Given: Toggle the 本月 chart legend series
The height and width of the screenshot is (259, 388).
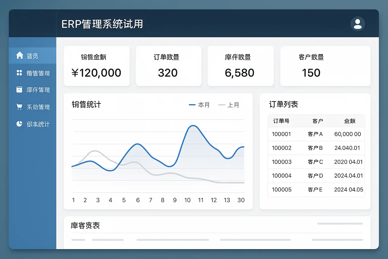Looking at the screenshot, I should tap(199, 105).
